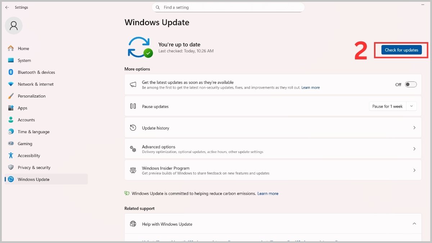Expand Advanced options settings
Screen dimensions: 432x243
tap(414, 148)
